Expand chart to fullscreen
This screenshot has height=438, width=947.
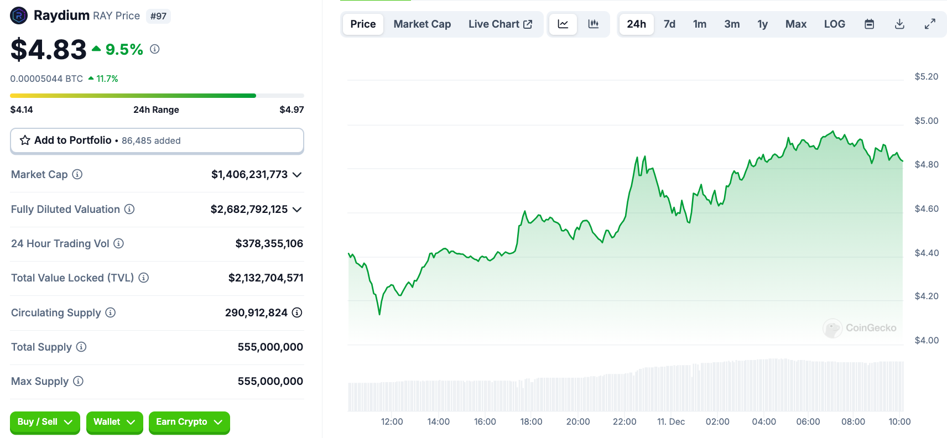tap(930, 24)
